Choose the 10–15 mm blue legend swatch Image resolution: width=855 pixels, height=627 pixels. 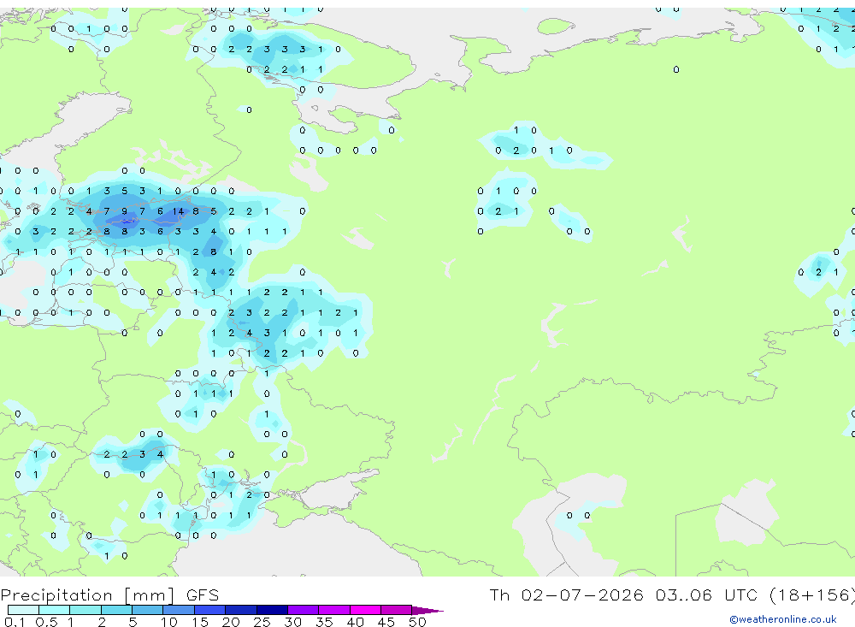(179, 610)
